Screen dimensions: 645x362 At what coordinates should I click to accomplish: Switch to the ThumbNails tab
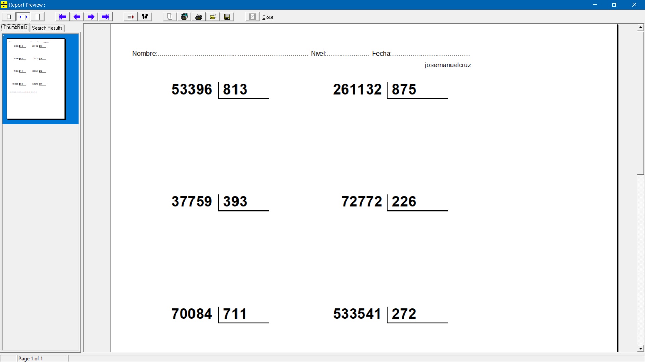(15, 28)
